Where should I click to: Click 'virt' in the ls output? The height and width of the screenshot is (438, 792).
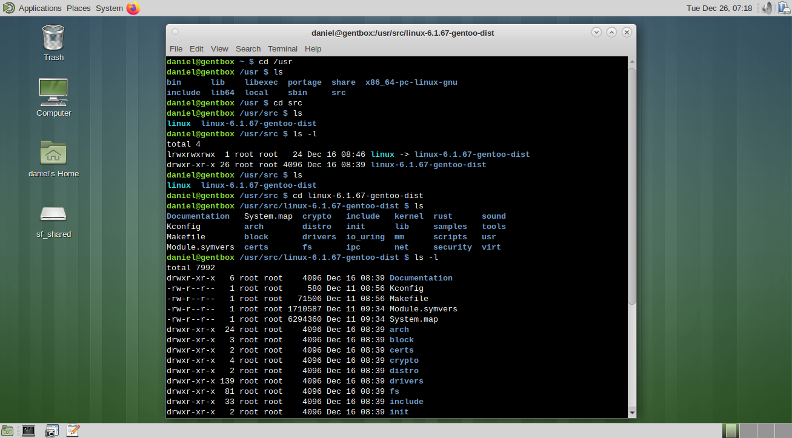pyautogui.click(x=491, y=247)
